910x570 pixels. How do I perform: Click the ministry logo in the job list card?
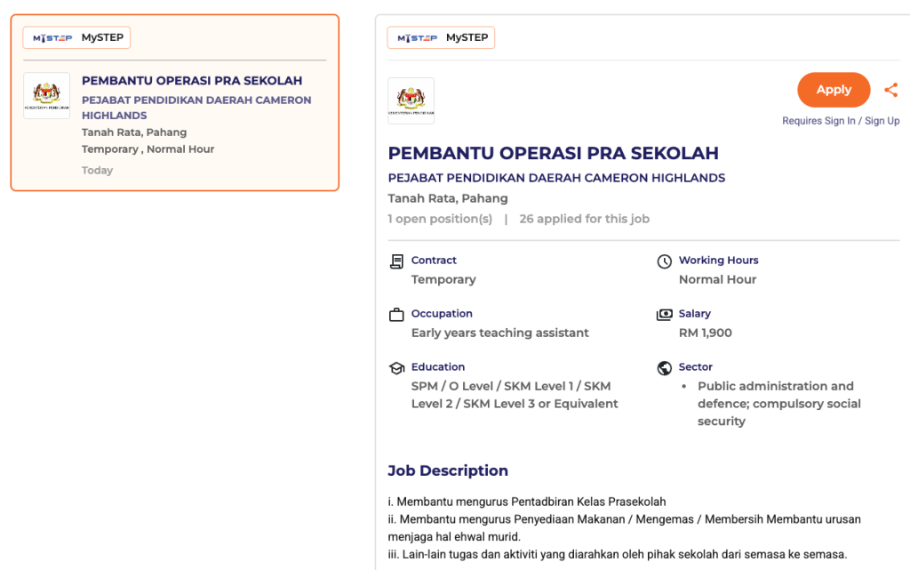(x=46, y=96)
